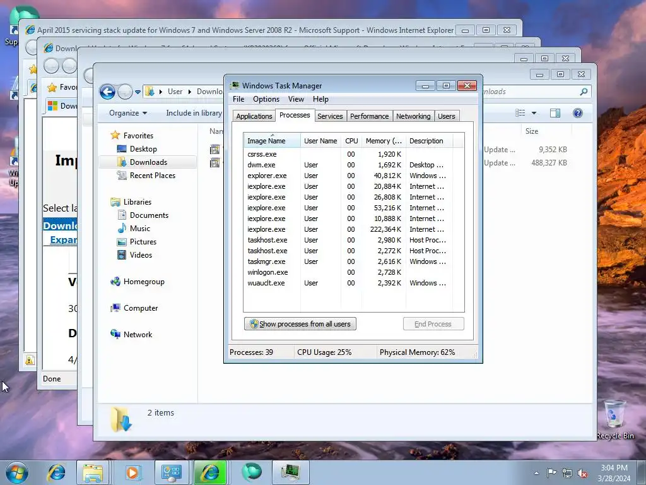Viewport: 646px width, 485px height.
Task: Click change view icon in Explorer
Action: (520, 113)
